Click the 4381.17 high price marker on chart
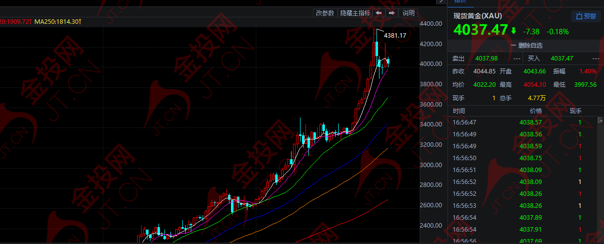This screenshot has width=604, height=244. 395,36
